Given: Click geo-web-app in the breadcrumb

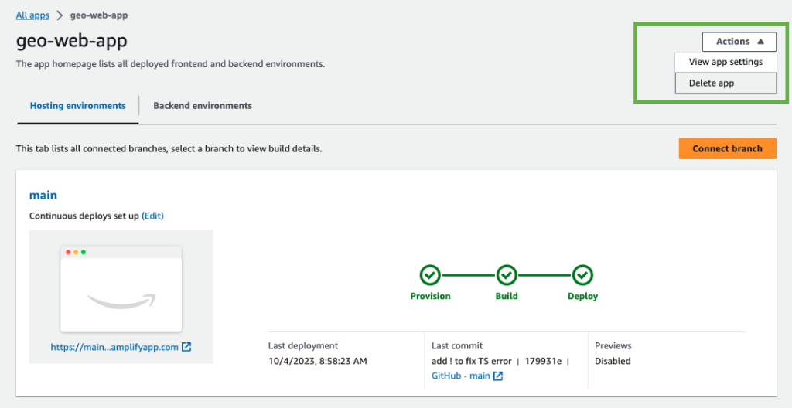Looking at the screenshot, I should pyautogui.click(x=99, y=15).
